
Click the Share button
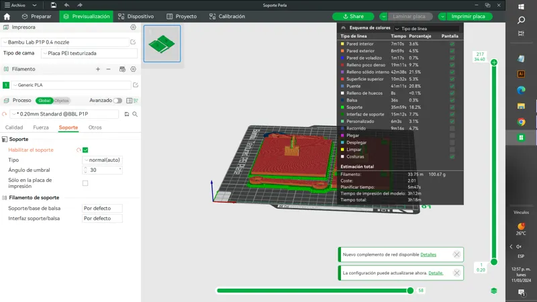pos(353,16)
